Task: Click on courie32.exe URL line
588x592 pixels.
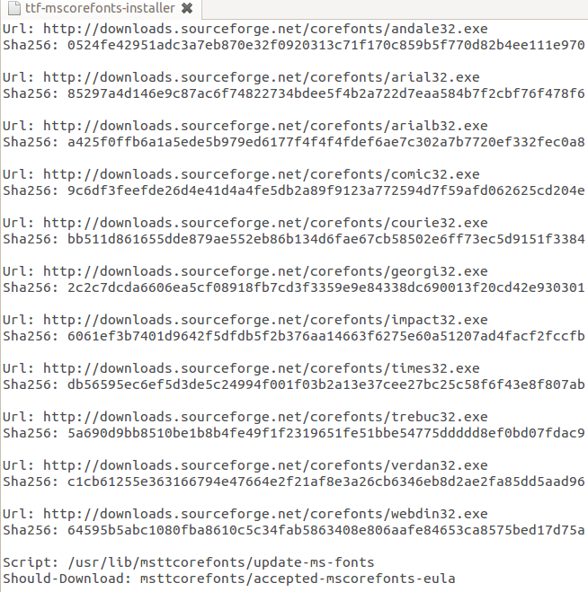Action: click(x=245, y=223)
